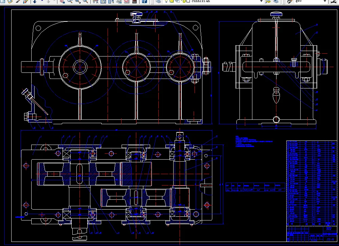This screenshot has height=246, width=339.
Task: Toggle the cushixian layer lock icon
Action: coord(184,1)
